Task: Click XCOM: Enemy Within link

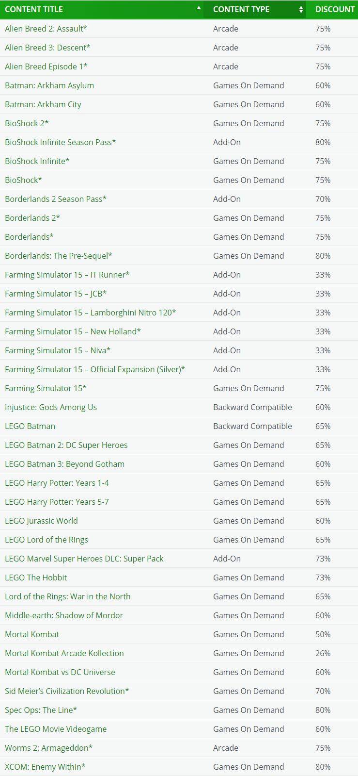Action: 45,767
